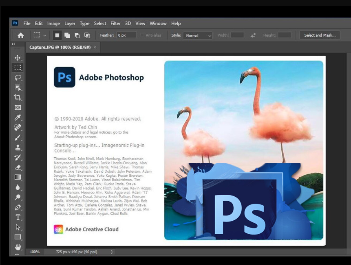Close the Capture.JPG tab
This screenshot has width=351, height=265.
[x=95, y=47]
